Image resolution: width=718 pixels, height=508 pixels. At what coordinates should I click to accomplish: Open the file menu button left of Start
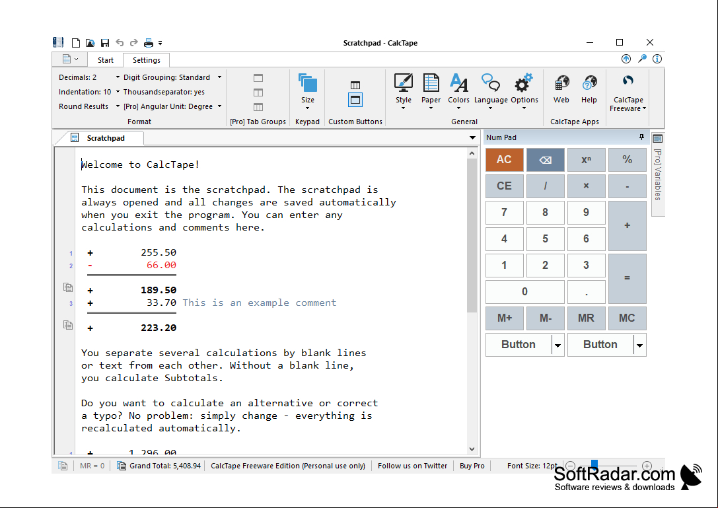(70, 59)
